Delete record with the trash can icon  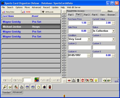point(78,80)
